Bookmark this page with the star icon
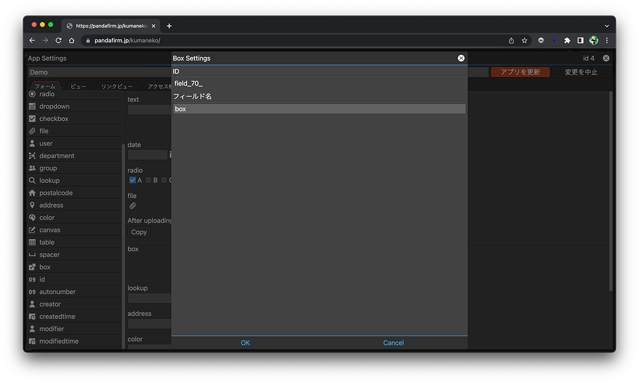639x383 pixels. click(x=525, y=40)
